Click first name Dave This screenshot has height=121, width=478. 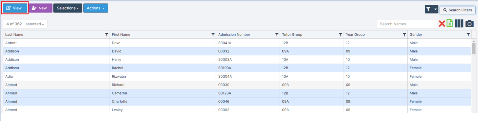pyautogui.click(x=116, y=43)
